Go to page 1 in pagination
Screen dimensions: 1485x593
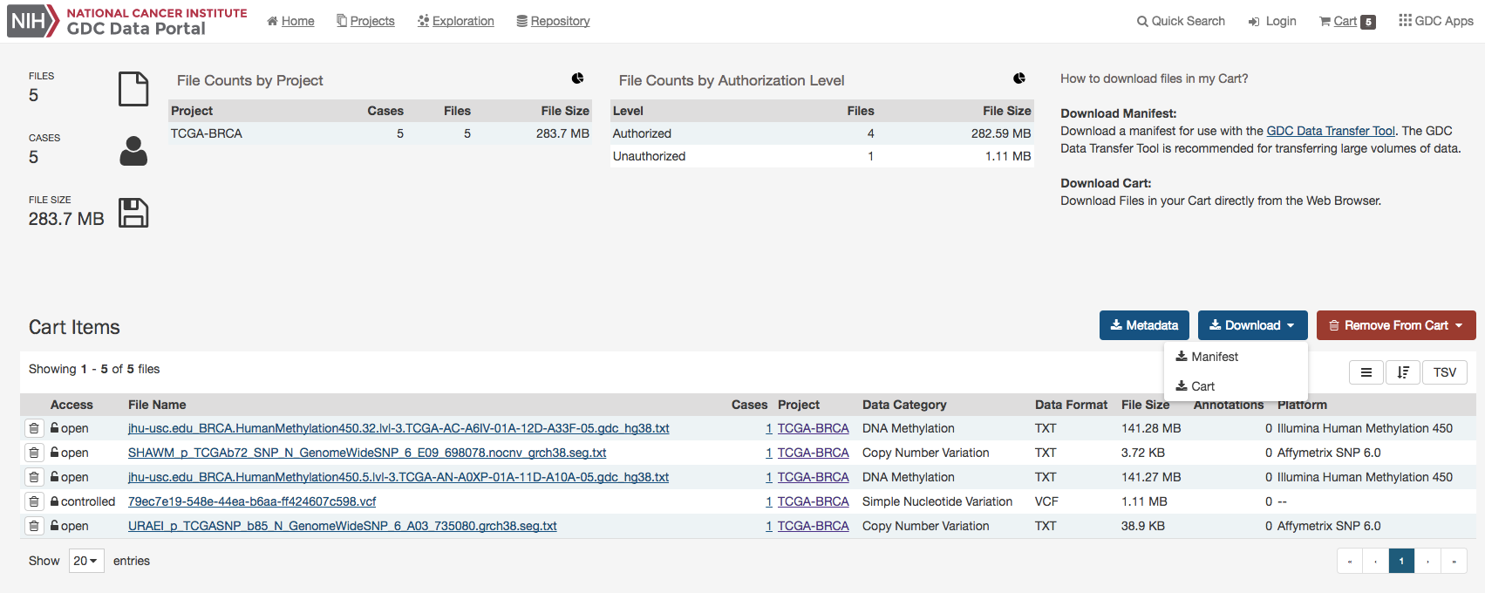click(x=1401, y=561)
